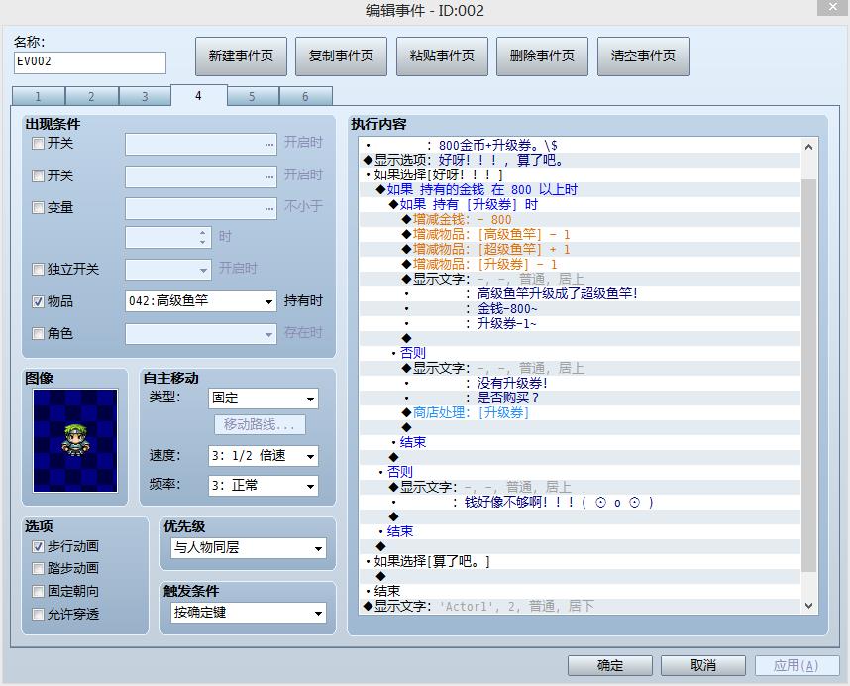Select 增减物品: [高级鱼竿] - 1 command
Viewport: 850px width, 686px height.
point(580,234)
